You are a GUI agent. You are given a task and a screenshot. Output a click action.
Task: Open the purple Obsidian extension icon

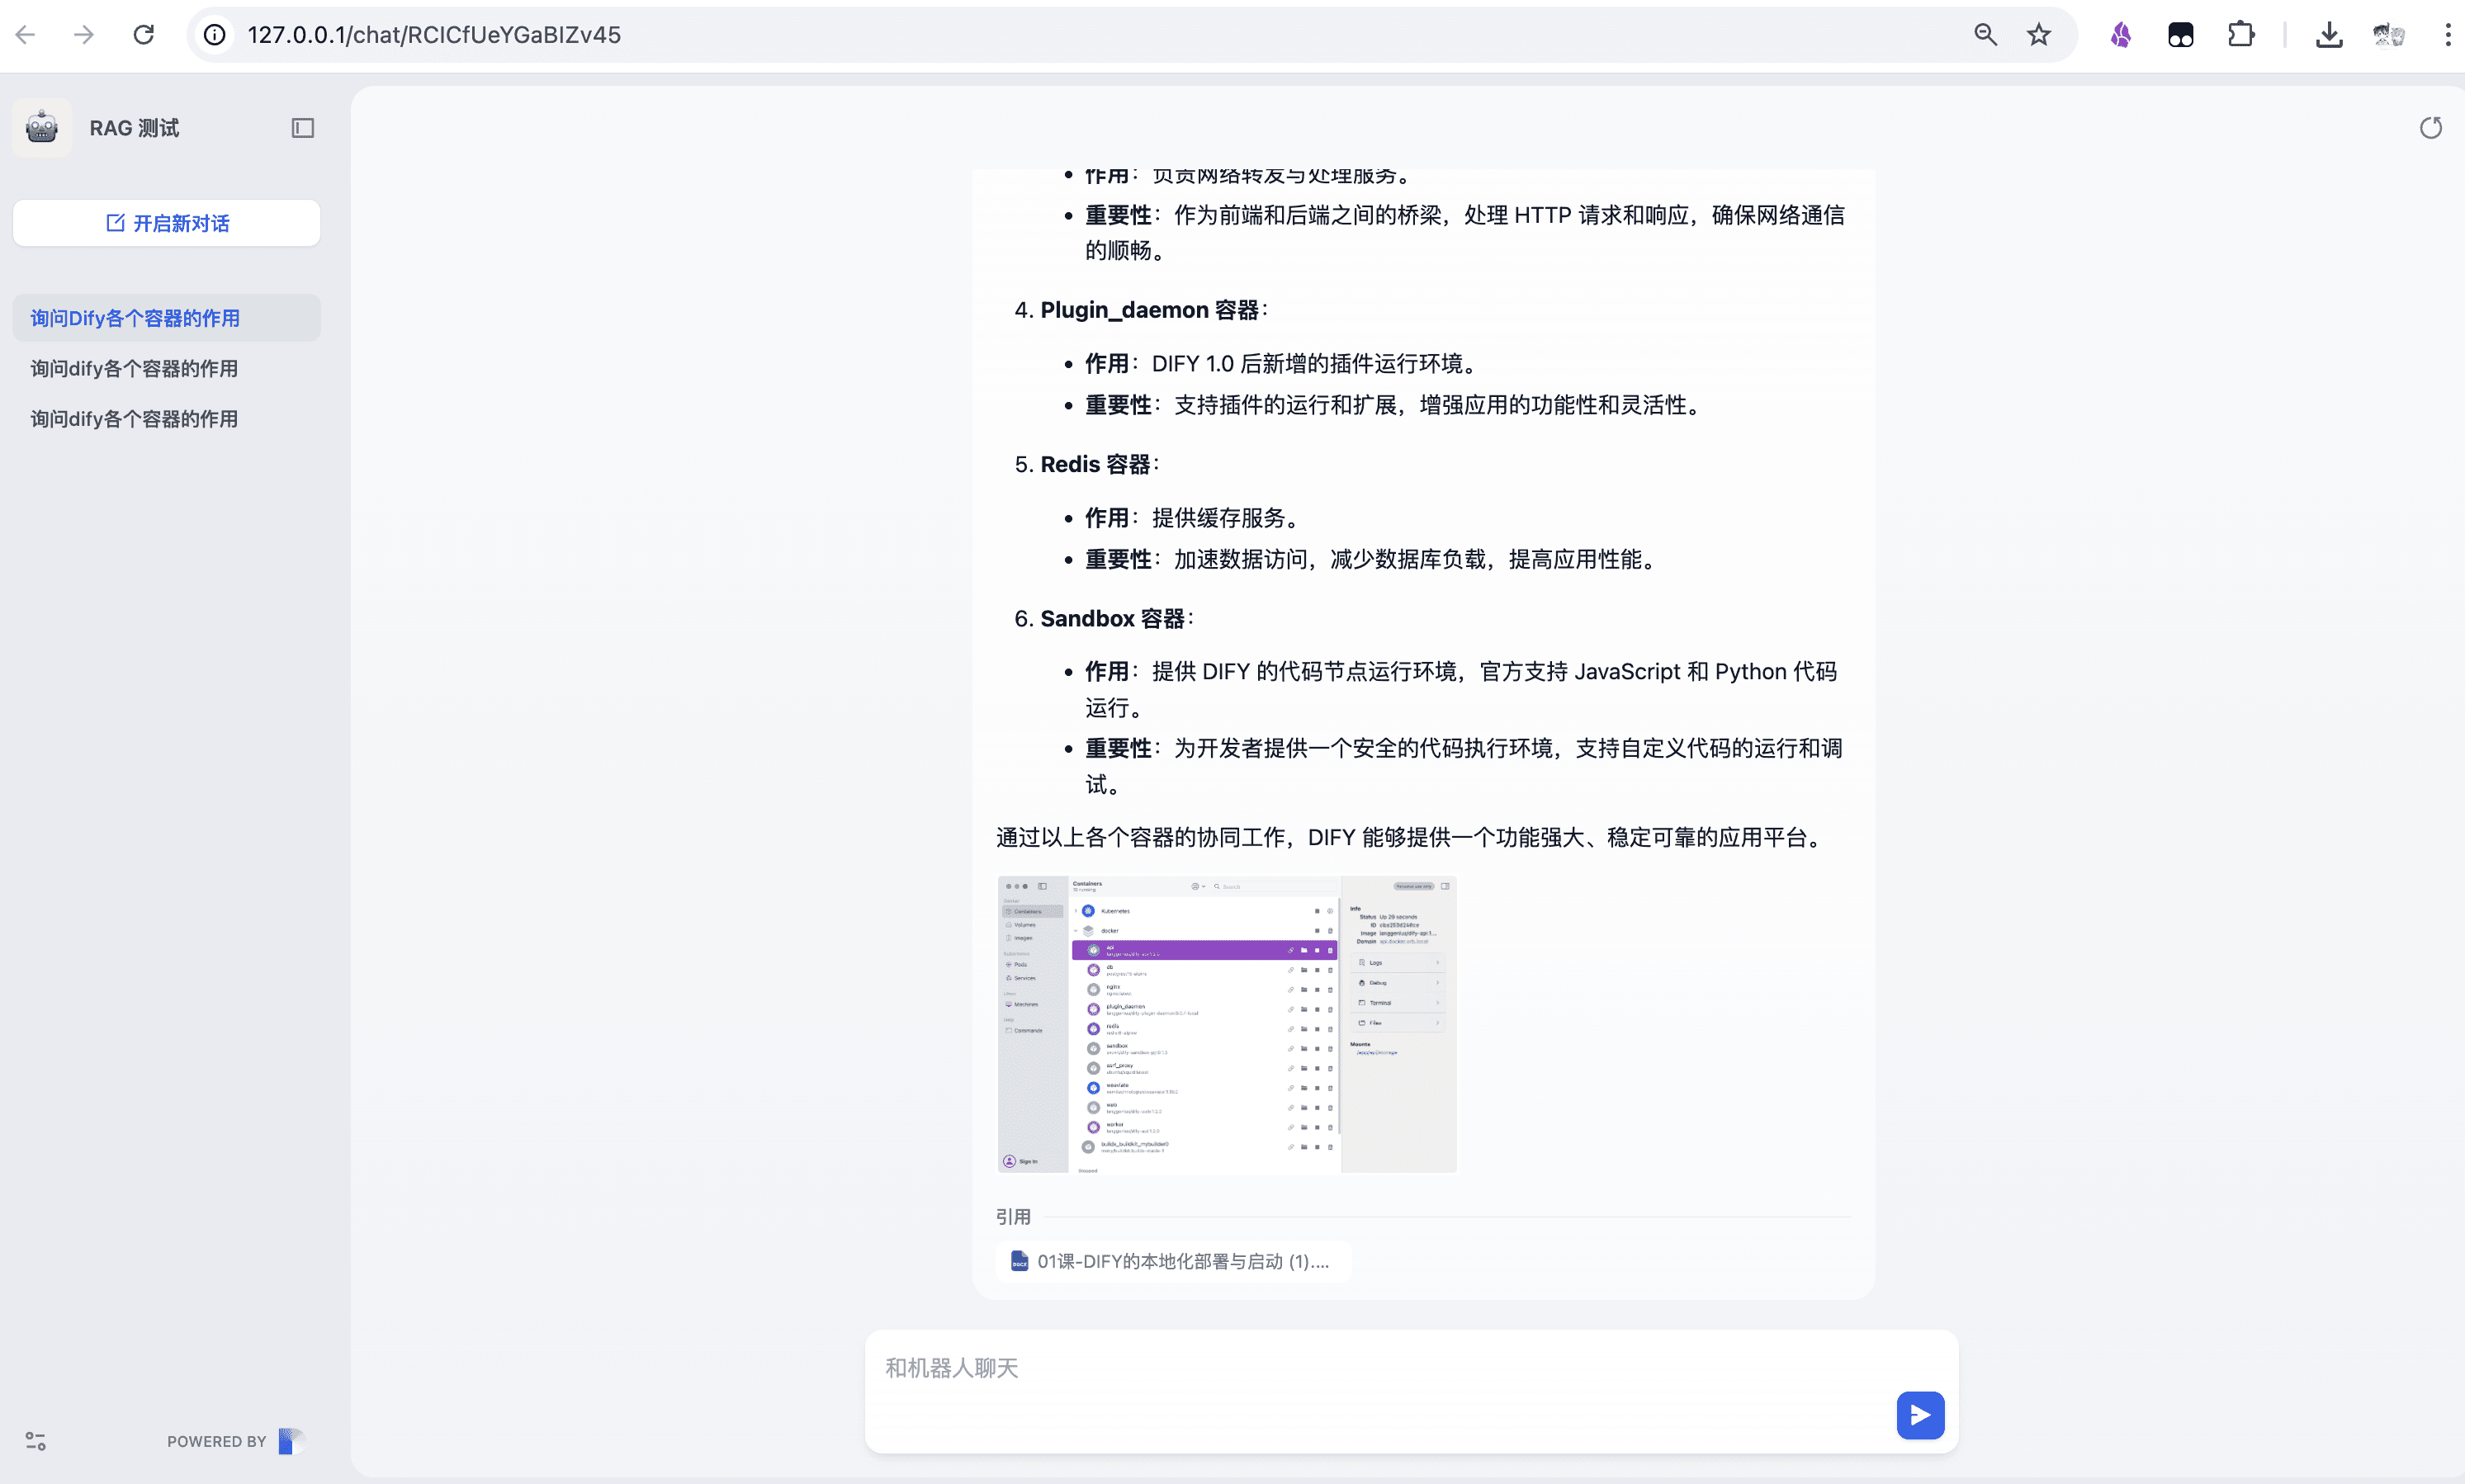pos(2121,35)
